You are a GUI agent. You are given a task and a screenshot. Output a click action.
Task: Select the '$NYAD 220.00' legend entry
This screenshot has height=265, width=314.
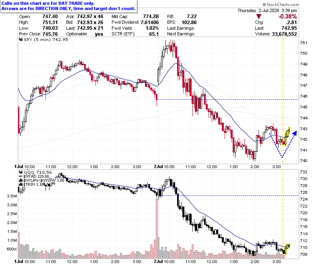36,177
